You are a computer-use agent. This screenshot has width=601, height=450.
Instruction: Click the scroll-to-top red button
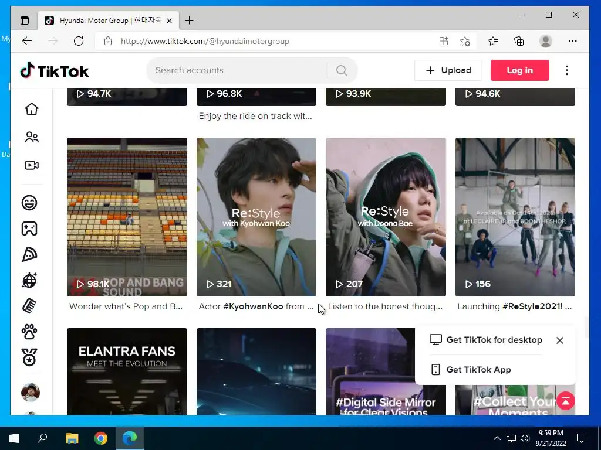[565, 401]
